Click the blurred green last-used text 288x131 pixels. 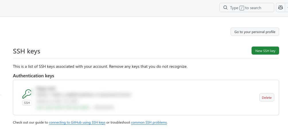click(x=63, y=107)
